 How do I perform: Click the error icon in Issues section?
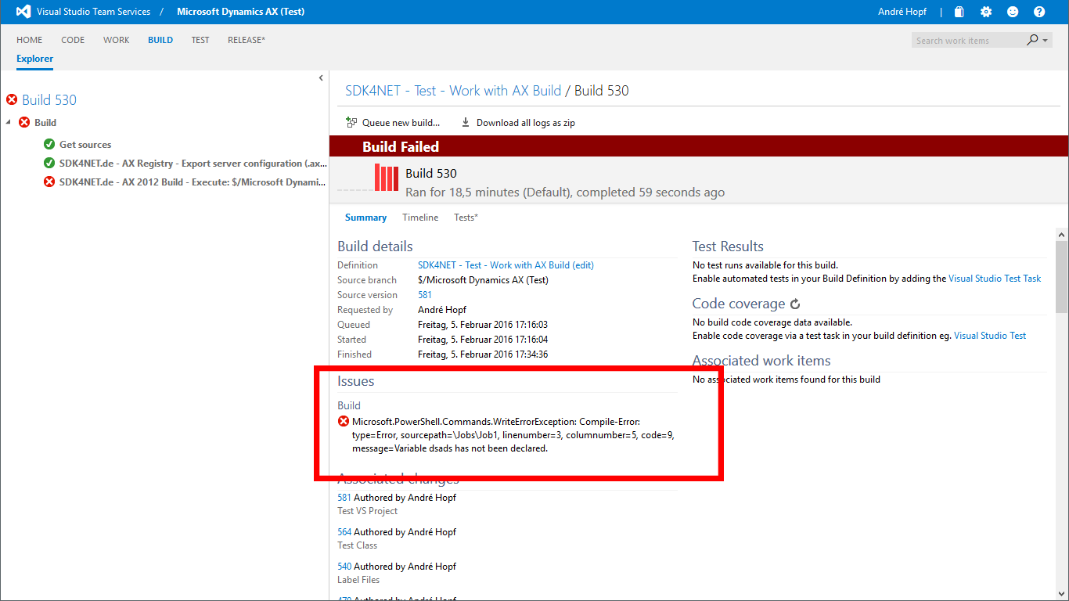pos(343,421)
